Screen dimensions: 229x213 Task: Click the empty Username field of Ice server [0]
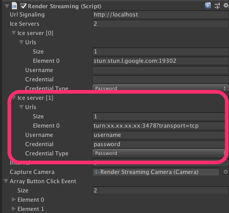pos(161,70)
